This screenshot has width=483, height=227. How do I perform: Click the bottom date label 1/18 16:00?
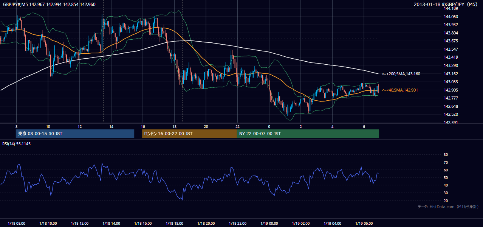142,224
